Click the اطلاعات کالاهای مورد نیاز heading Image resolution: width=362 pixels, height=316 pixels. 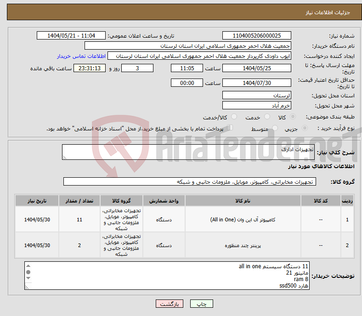321,166
